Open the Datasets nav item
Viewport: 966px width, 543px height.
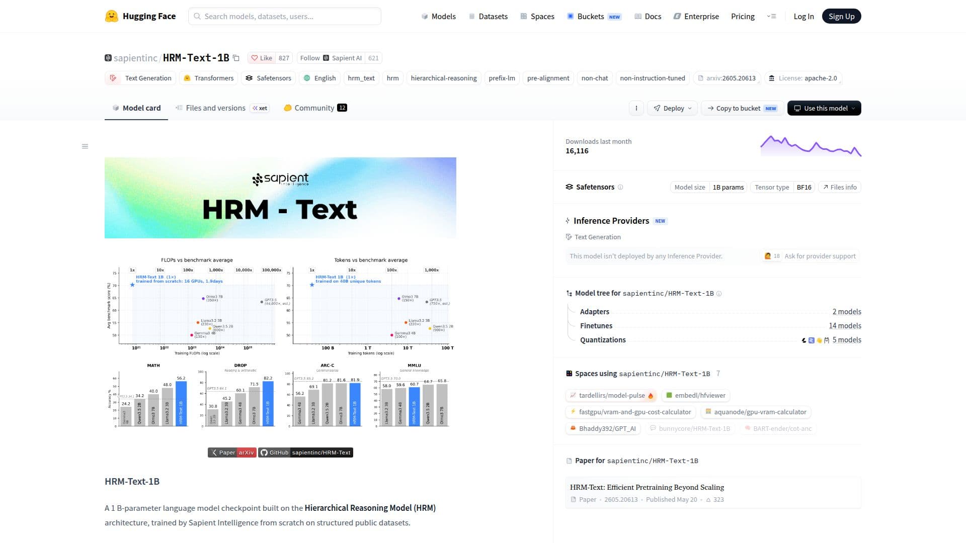tap(488, 16)
